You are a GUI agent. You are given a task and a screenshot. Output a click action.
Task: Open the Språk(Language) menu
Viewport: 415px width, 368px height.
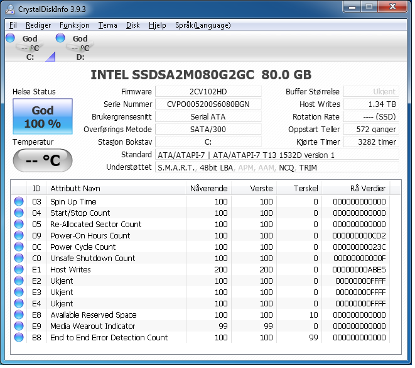[203, 25]
